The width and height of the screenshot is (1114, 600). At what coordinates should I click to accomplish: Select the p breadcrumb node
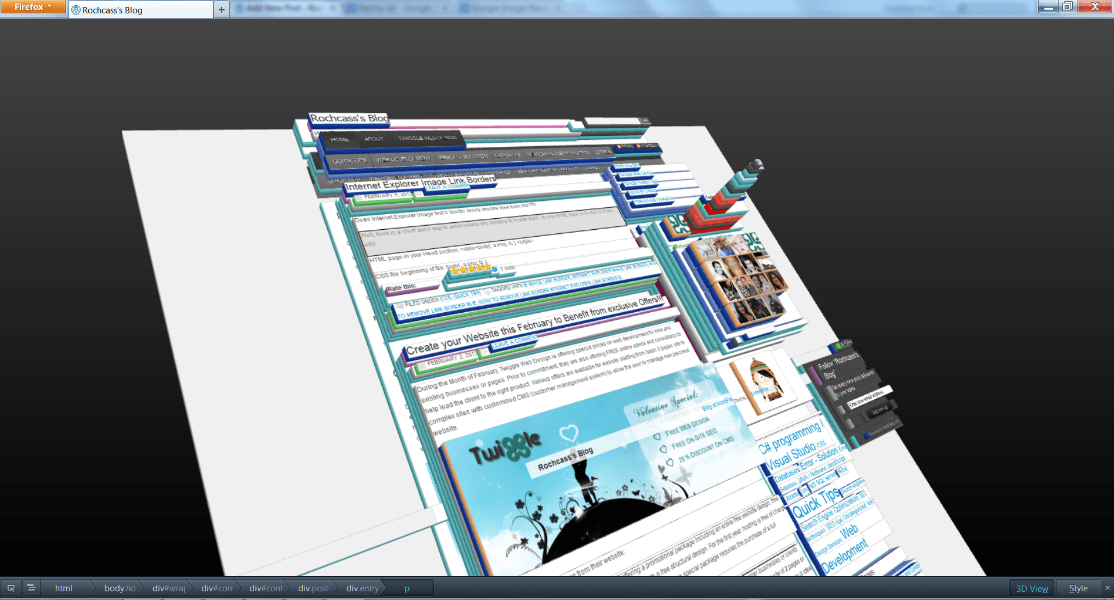point(407,588)
